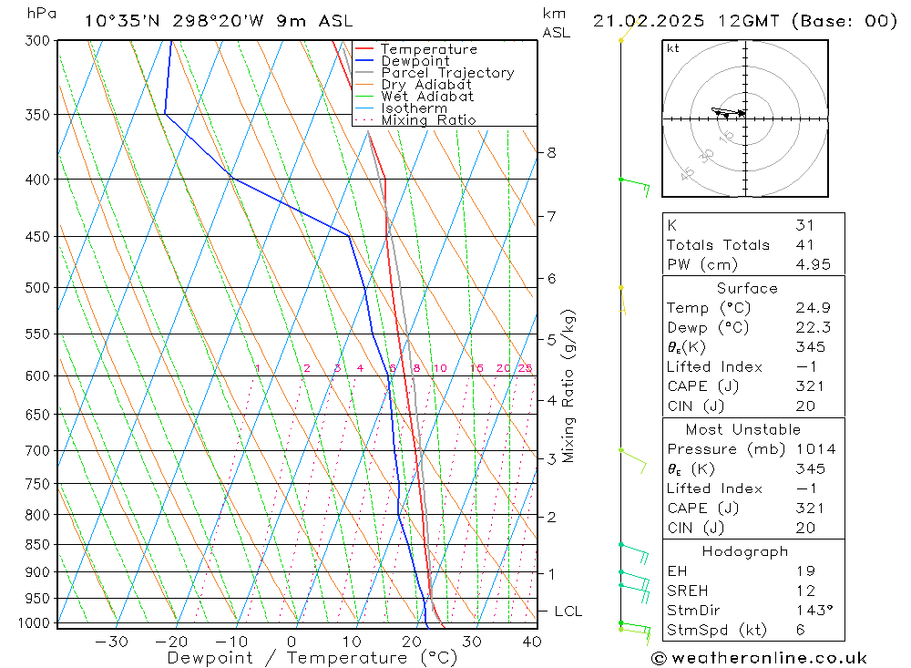Click the hodograph wind trace arrow
The image size is (911, 668).
point(729,111)
